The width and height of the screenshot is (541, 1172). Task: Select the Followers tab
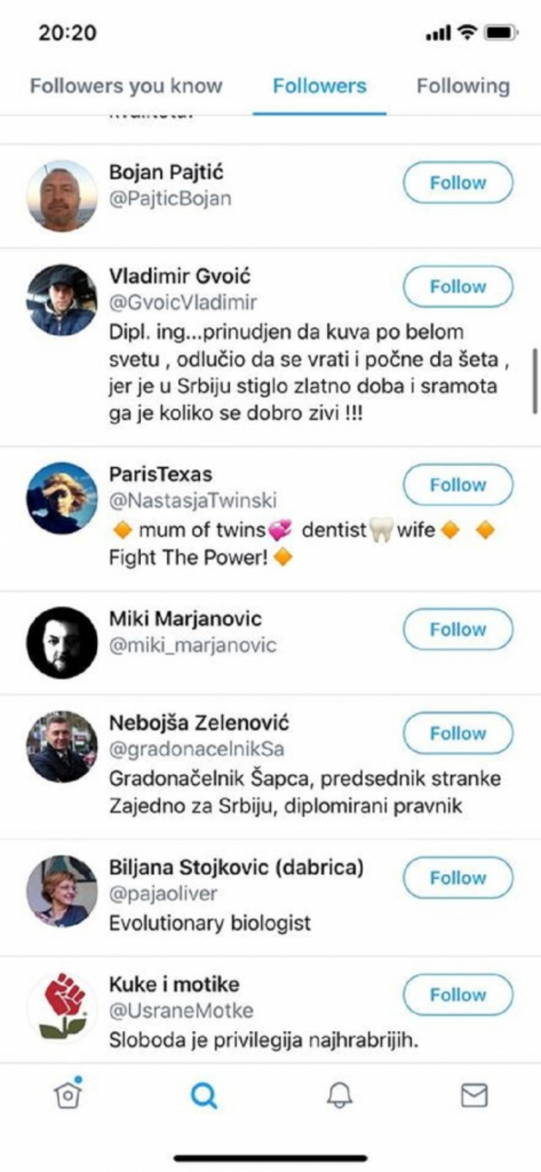point(319,86)
